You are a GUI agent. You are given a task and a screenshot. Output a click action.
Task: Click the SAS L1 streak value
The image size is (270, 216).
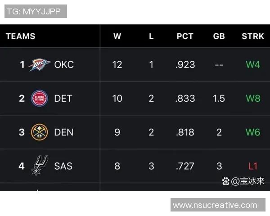coord(253,166)
